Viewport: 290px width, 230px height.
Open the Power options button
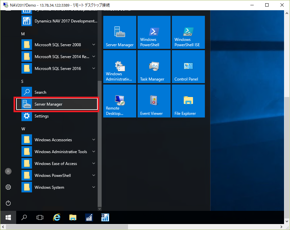8,203
